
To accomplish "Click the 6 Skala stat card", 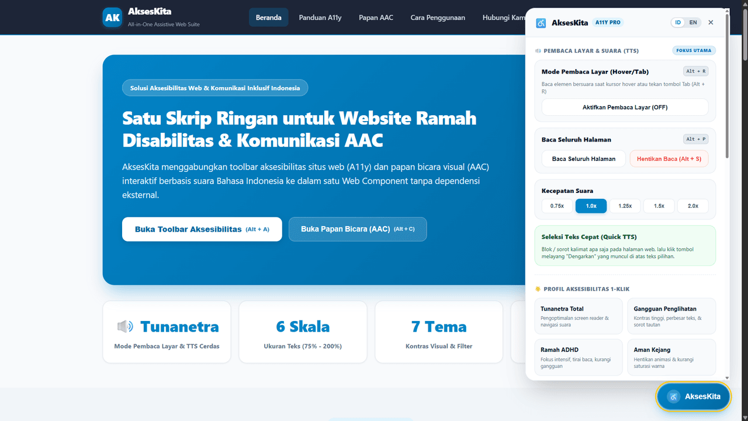I will (x=303, y=332).
